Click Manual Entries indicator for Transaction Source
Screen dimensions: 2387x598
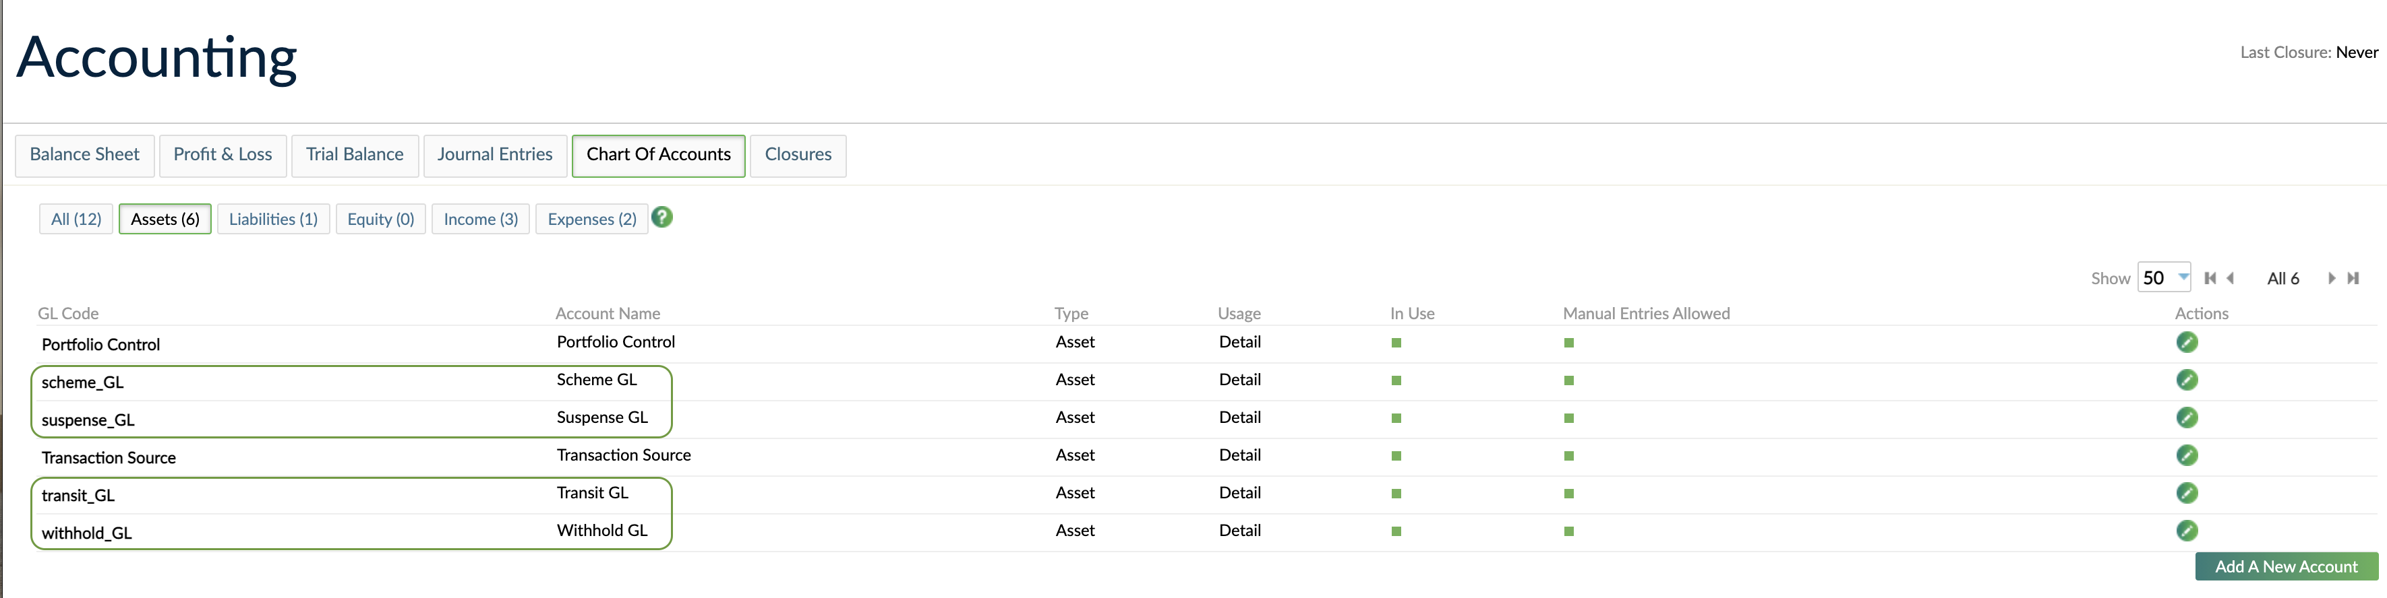click(1569, 457)
